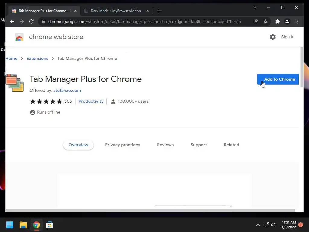The image size is (309, 232).
Task: Click the forward navigation arrow
Action: click(22, 21)
